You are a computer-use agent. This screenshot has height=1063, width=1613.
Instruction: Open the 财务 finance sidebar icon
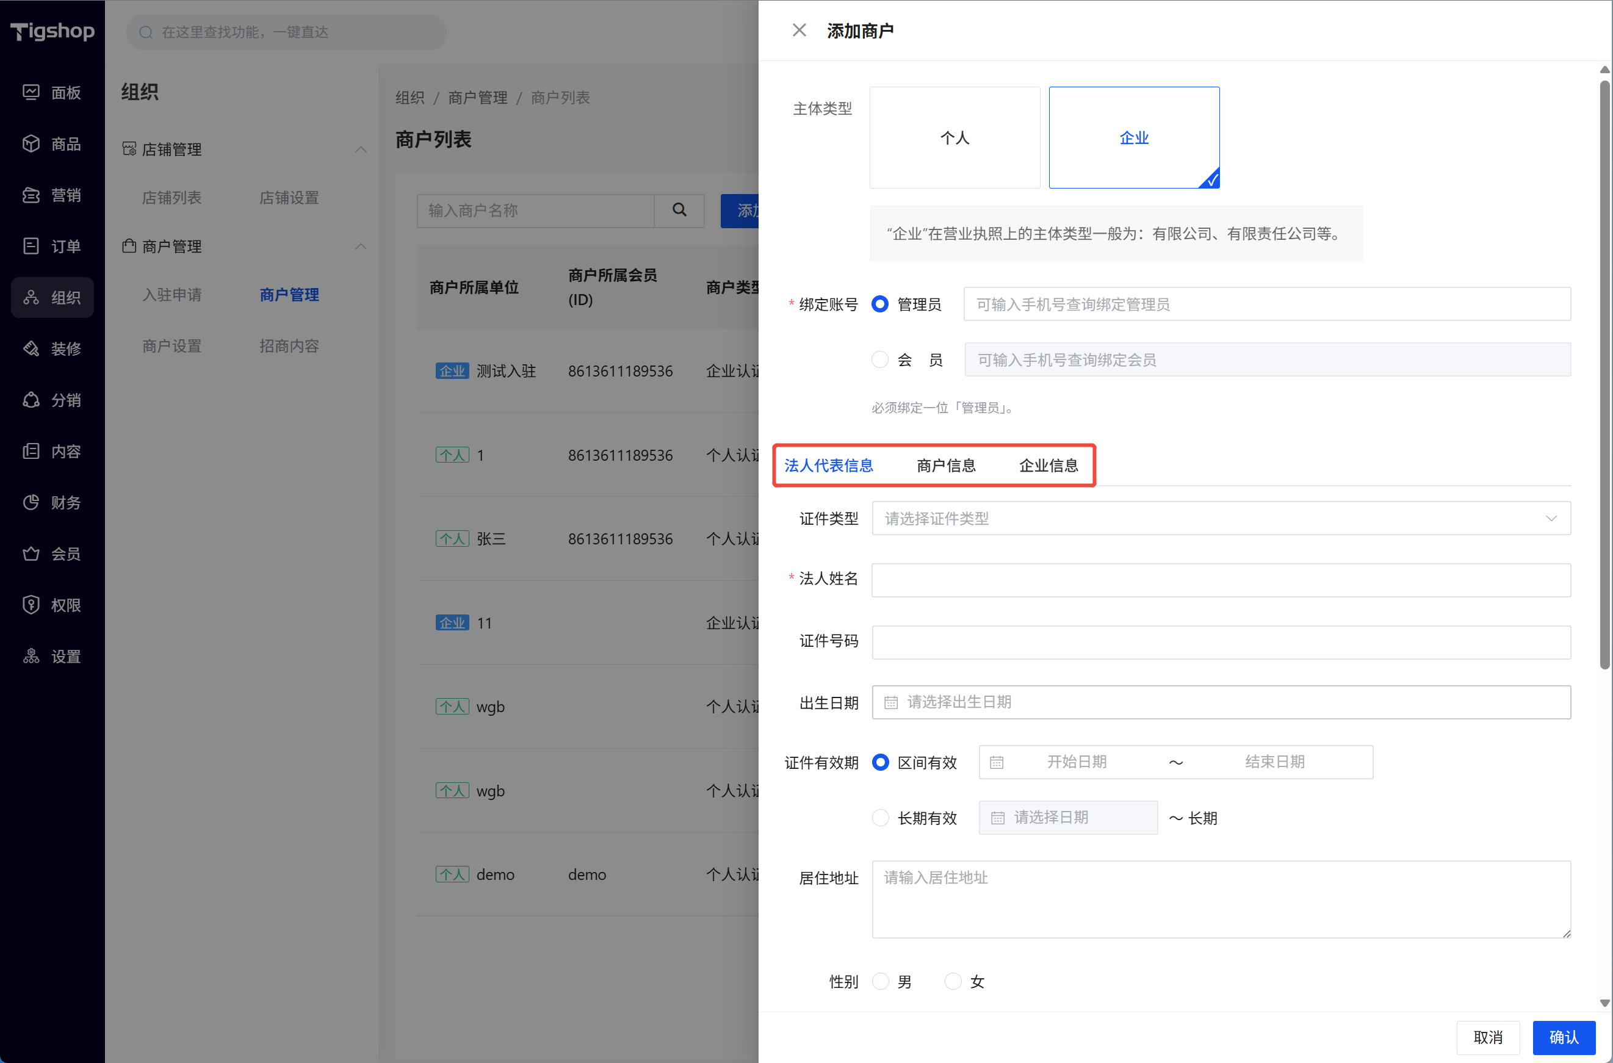[x=31, y=502]
